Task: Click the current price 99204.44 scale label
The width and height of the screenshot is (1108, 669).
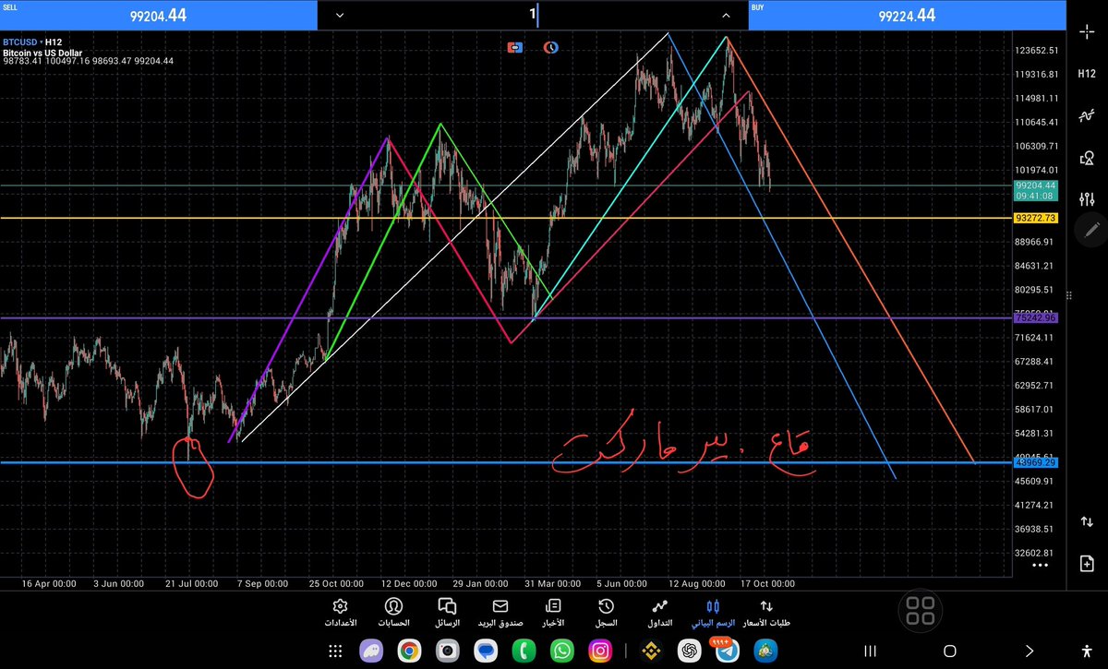Action: point(1034,185)
